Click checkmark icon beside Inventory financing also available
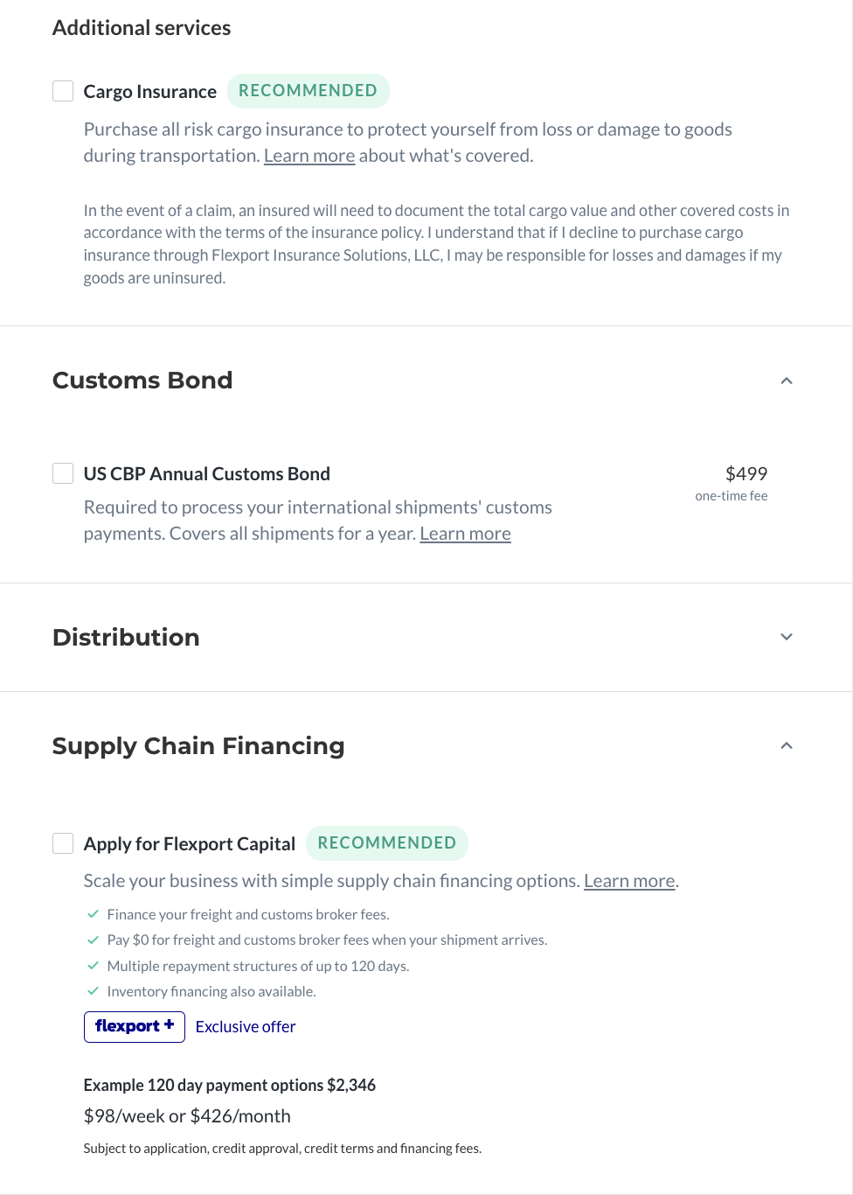 [93, 991]
